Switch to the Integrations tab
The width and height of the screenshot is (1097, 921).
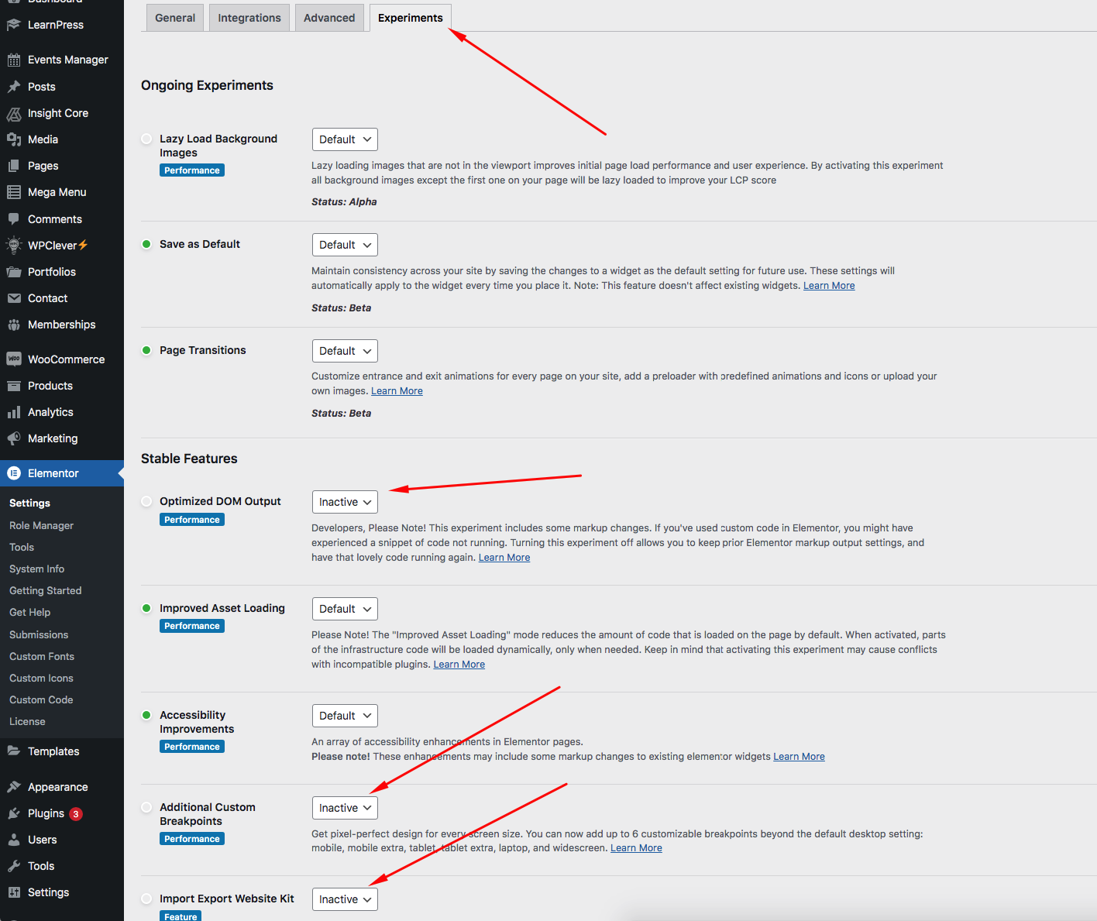(249, 18)
